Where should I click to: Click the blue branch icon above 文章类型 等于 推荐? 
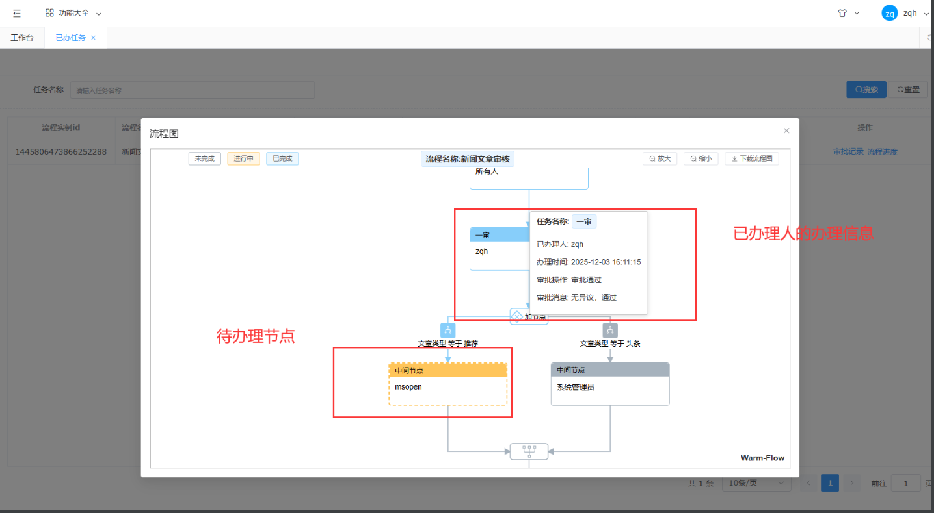pyautogui.click(x=447, y=330)
